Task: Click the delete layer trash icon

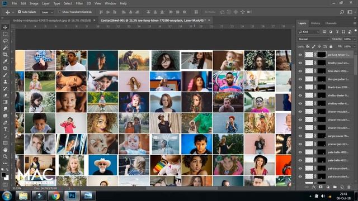Action: tap(349, 187)
